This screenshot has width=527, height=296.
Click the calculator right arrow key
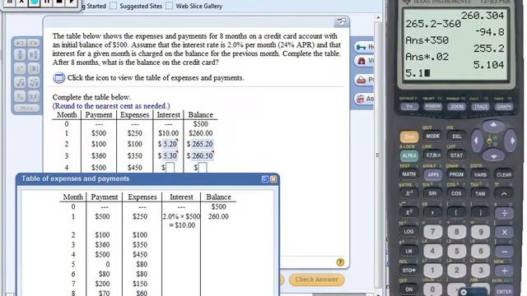(x=511, y=141)
